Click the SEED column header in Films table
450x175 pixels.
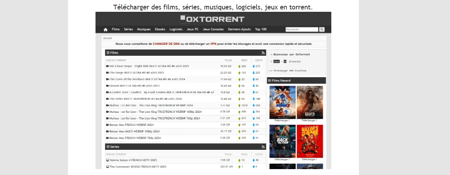click(244, 60)
